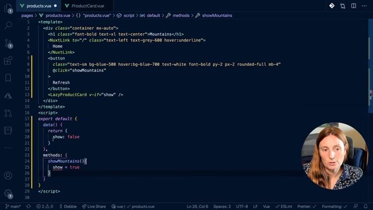Image resolution: width=373 pixels, height=210 pixels.
Task: Click the Debbie status bar item
Action: tap(68, 206)
